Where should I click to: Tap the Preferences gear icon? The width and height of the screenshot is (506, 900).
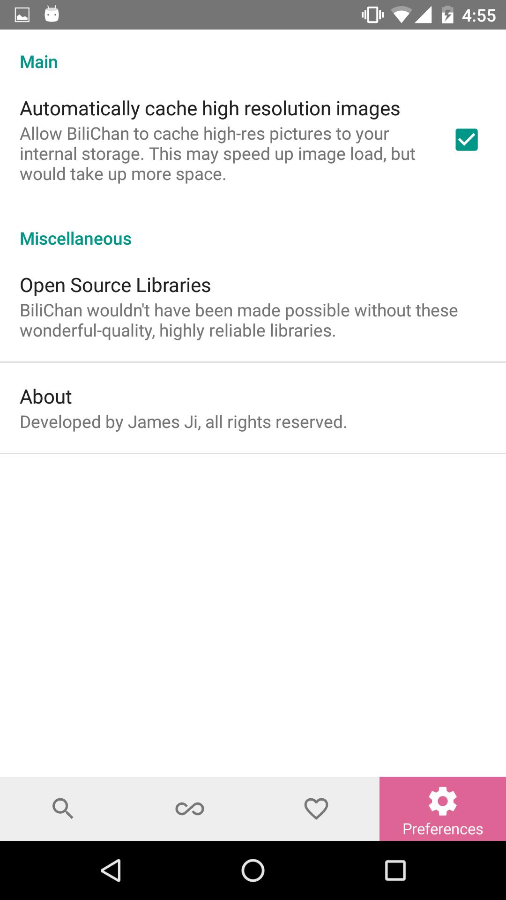coord(443,801)
